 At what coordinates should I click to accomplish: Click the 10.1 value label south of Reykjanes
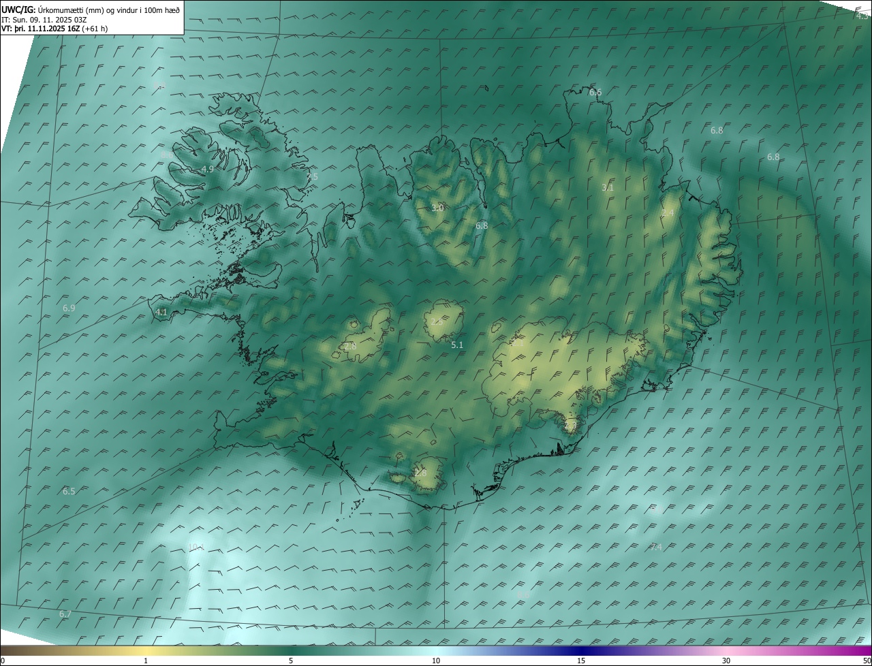click(x=196, y=547)
